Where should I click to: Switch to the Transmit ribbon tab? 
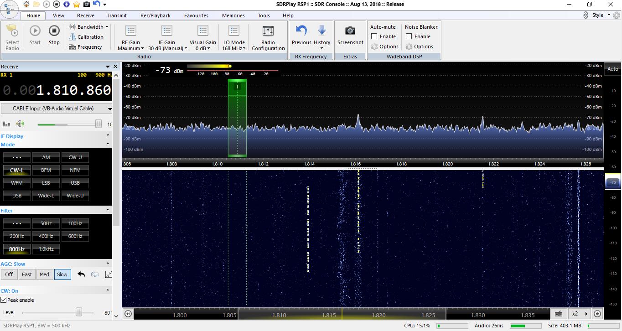(117, 16)
